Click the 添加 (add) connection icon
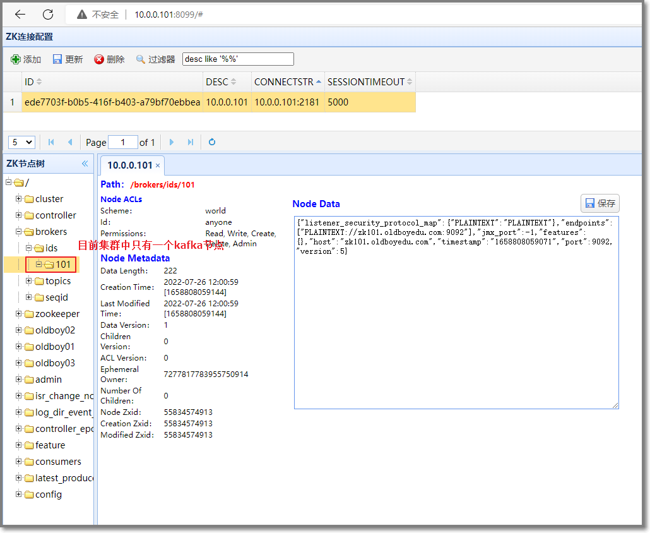Viewport: 650px width, 533px height. point(16,59)
